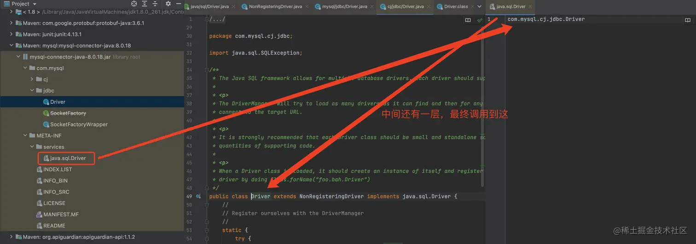Toggle reader mode in right editor
This screenshot has height=244, width=696.
[x=688, y=20]
